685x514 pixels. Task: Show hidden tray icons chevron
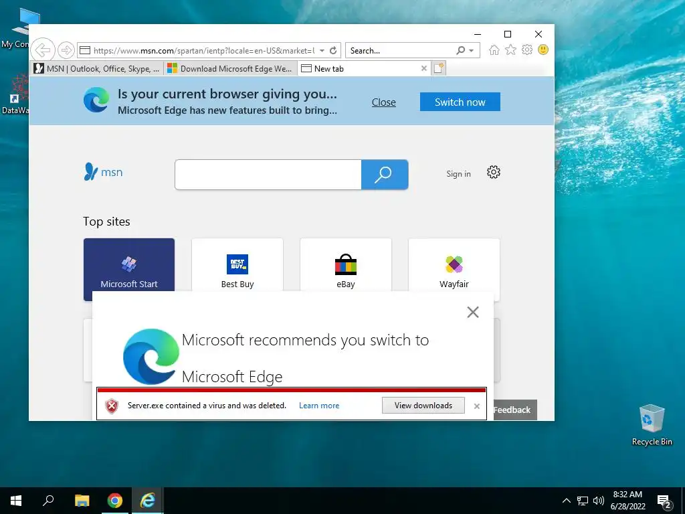click(x=566, y=501)
